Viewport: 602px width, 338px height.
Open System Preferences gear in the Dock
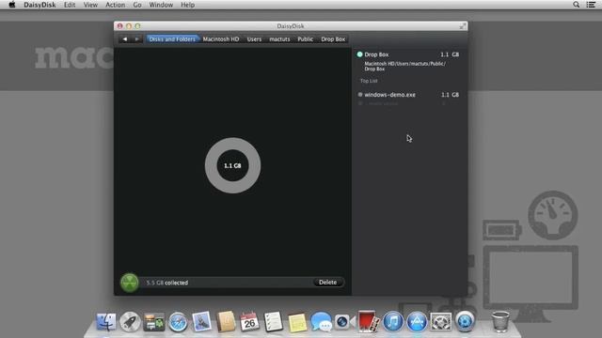(x=441, y=321)
